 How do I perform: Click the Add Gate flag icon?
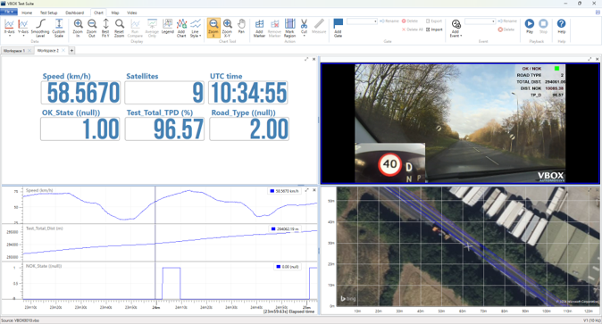click(338, 28)
